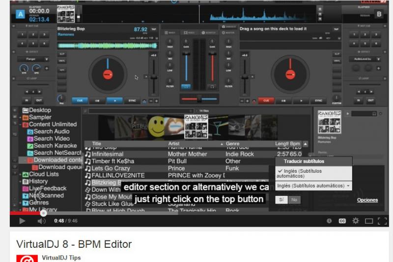The height and width of the screenshot is (262, 393).
Task: Open the subtitle language dropdown
Action: (x=313, y=186)
